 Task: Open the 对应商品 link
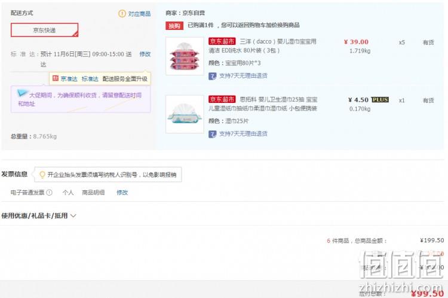coord(139,14)
